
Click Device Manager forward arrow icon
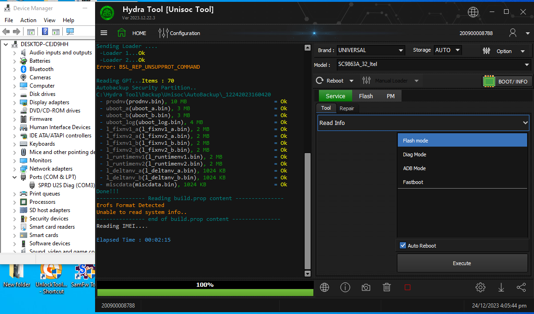[17, 32]
